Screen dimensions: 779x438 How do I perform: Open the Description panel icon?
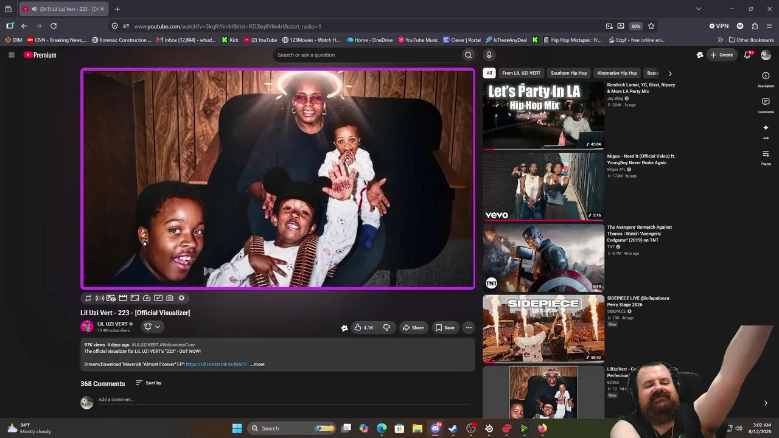[766, 79]
